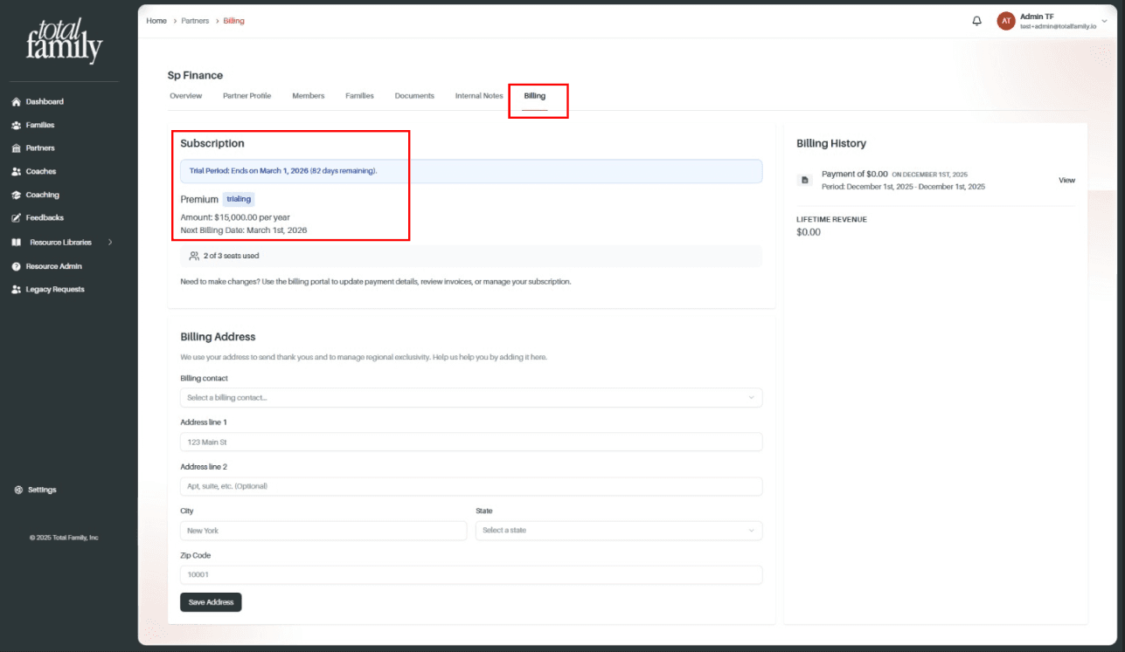Screen dimensions: 1125x652
Task: Click Billing in the breadcrumb
Action: pos(233,21)
